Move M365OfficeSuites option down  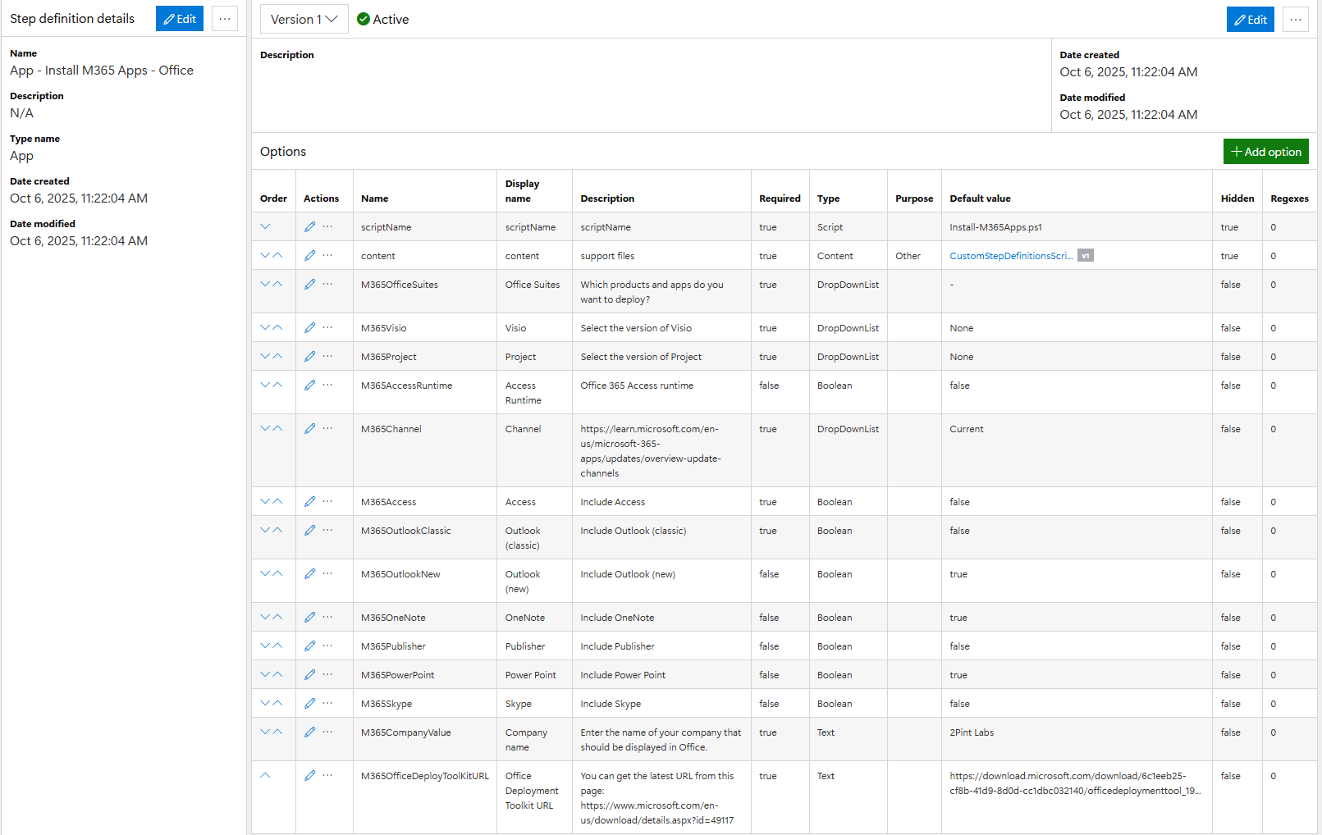tap(265, 284)
